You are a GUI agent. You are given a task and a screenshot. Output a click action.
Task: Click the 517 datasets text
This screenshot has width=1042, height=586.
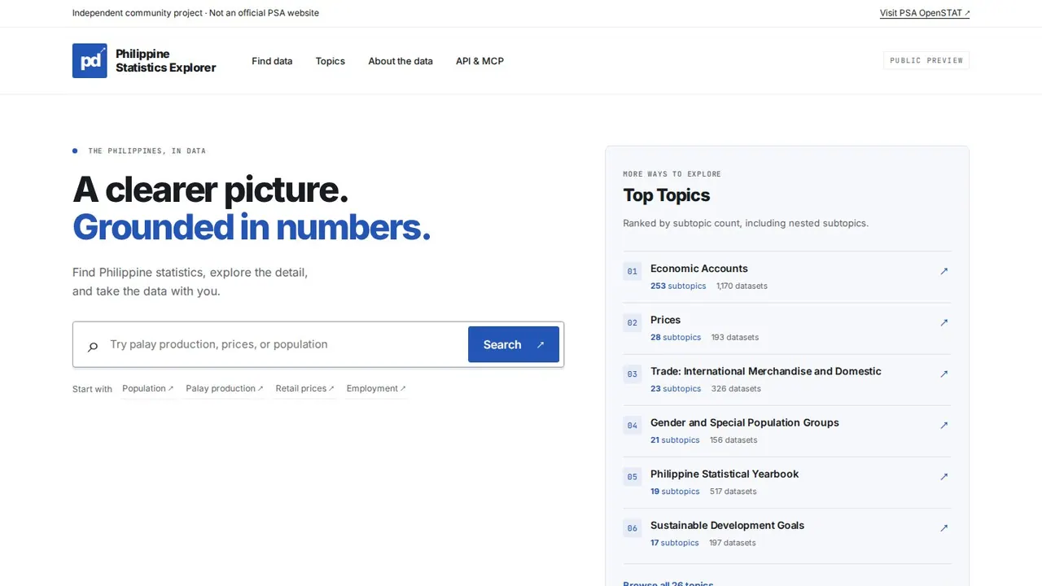[x=733, y=492]
